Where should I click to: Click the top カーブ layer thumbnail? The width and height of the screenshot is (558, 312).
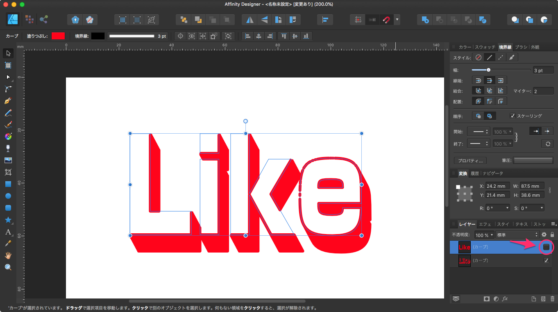[465, 247]
